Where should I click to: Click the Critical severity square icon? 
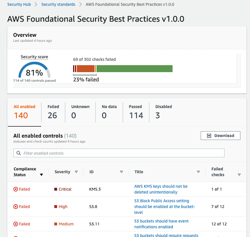[x=55, y=189]
